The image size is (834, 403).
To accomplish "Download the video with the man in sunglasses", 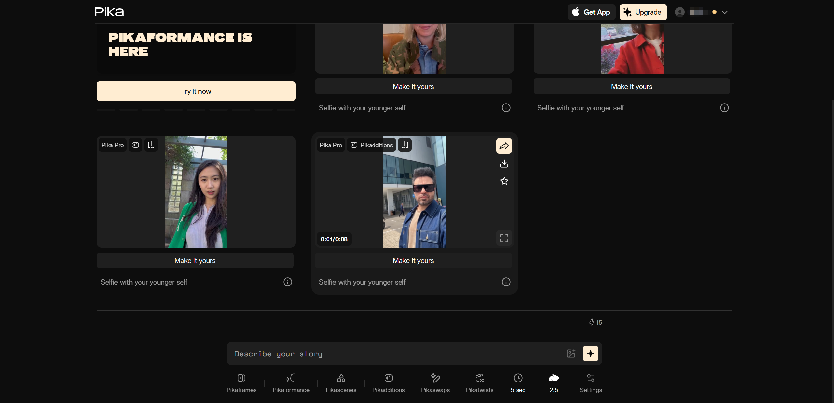I will 504,163.
